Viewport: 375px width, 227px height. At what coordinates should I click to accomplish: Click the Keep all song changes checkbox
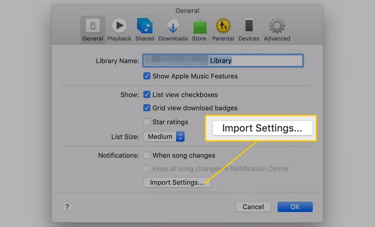147,168
